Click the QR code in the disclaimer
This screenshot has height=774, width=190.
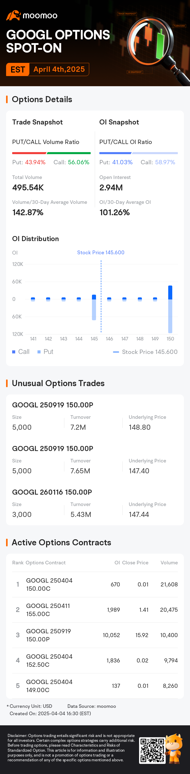pyautogui.click(x=152, y=750)
